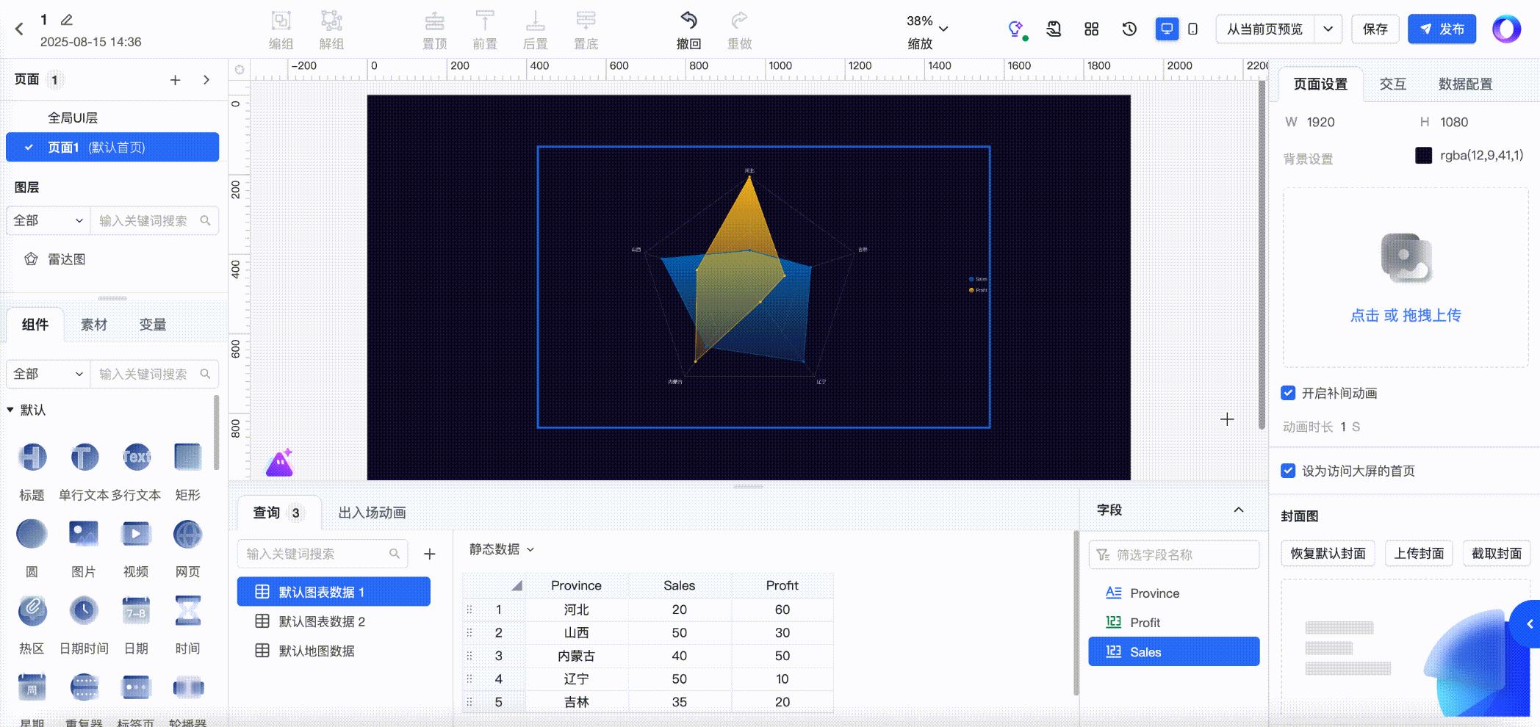This screenshot has width=1540, height=727.
Task: Expand the 静态数据 dropdown
Action: (502, 549)
